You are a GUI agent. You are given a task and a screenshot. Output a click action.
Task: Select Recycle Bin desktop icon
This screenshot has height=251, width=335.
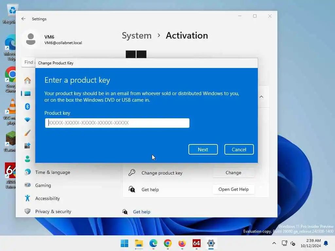coord(9,14)
